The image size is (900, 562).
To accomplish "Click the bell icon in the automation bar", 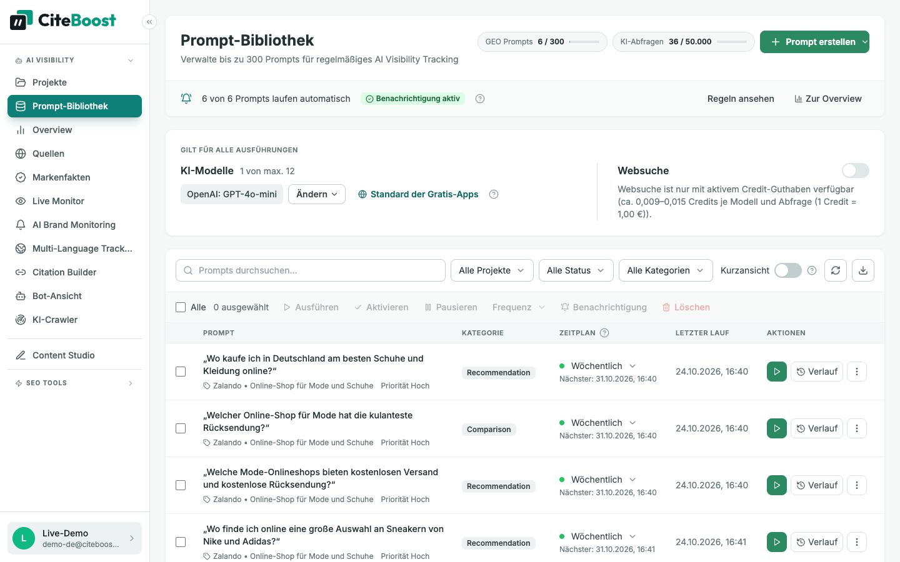I will click(186, 99).
